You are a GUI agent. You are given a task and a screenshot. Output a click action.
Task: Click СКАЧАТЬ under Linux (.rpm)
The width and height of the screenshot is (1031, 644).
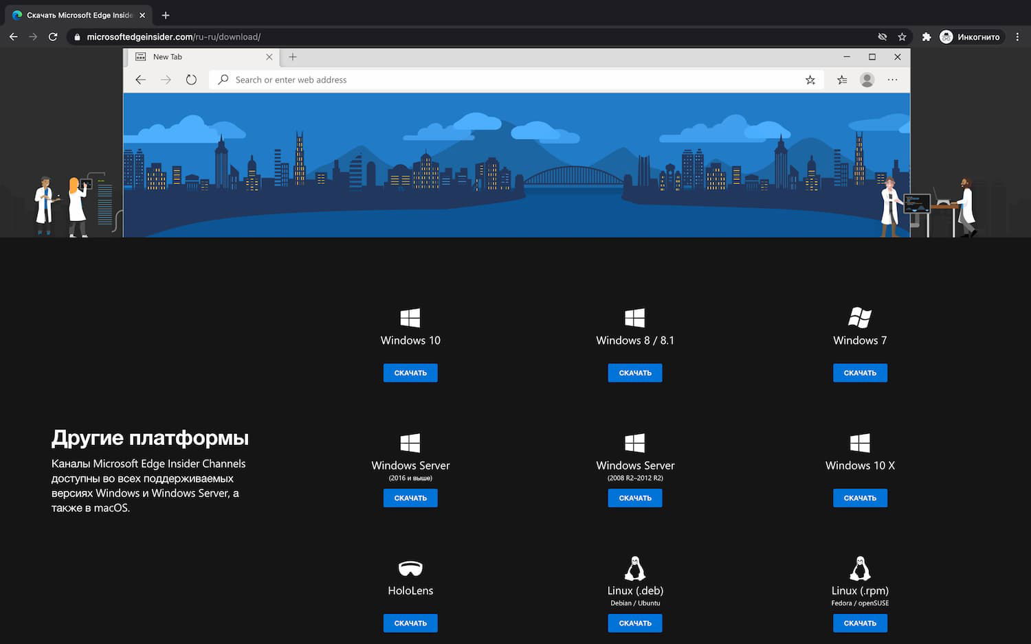pos(860,623)
